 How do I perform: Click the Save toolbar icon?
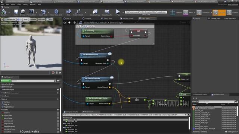coord(16,12)
